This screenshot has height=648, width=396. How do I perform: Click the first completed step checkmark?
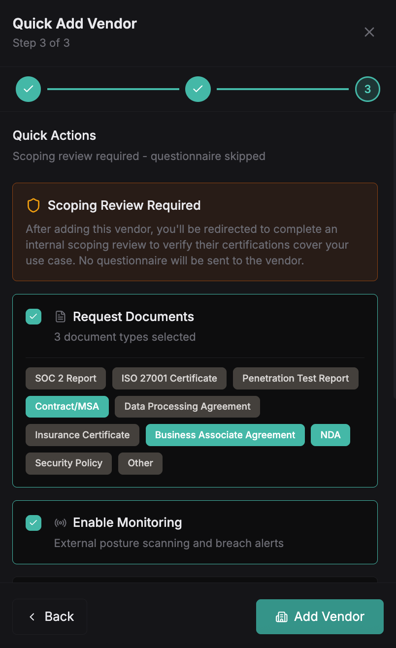click(29, 89)
